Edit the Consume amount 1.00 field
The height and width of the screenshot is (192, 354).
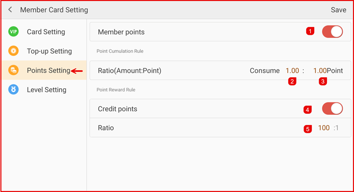pos(292,71)
